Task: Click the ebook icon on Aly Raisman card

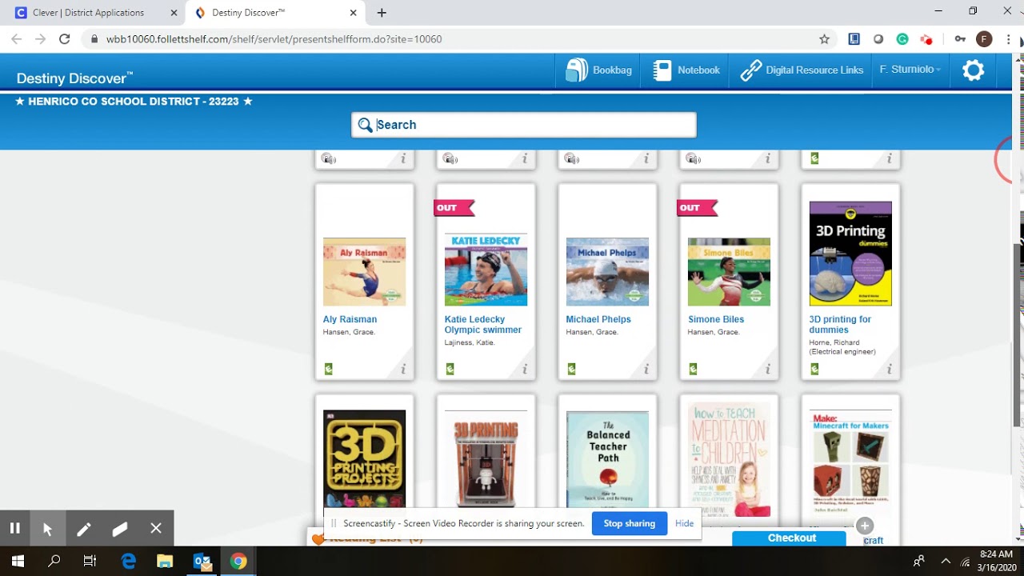Action: coord(328,369)
